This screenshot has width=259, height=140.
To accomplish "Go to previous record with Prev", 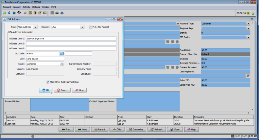I will click(x=66, y=129).
